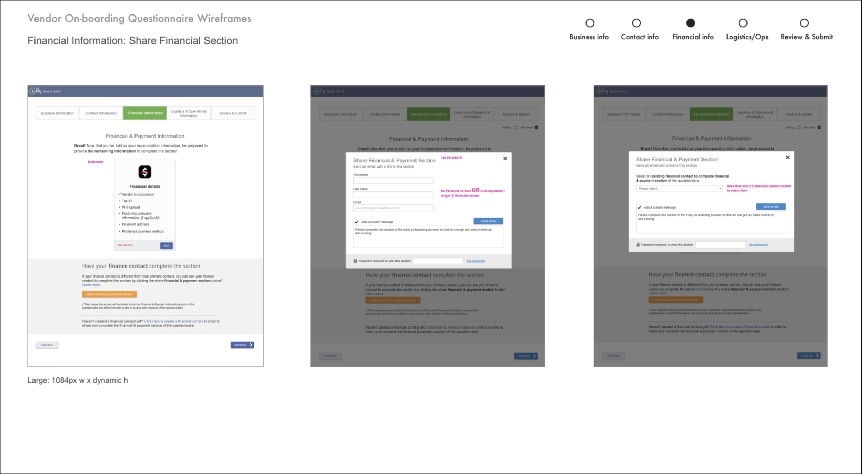Open the 'Please select...' financial contact dropdown
This screenshot has height=474, width=862.
coord(679,189)
